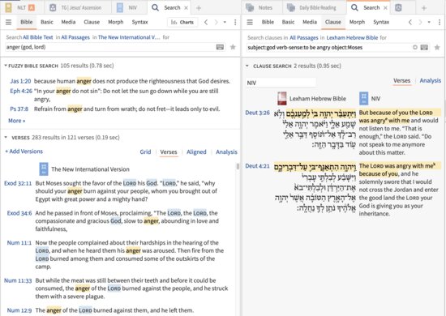Switch clause results to Analysis view
This screenshot has width=446, height=316.
click(x=431, y=81)
